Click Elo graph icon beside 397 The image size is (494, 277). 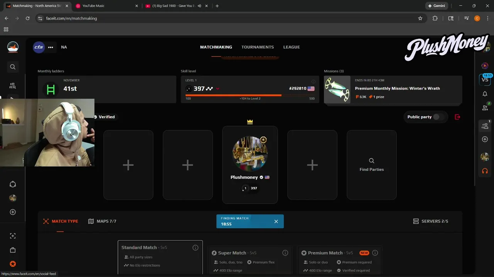209,88
